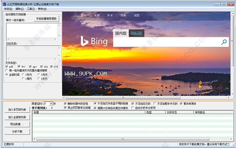Viewport: 236px width, 149px height.
Task: Click the 加入本页到列表 button
Action: pos(17,110)
